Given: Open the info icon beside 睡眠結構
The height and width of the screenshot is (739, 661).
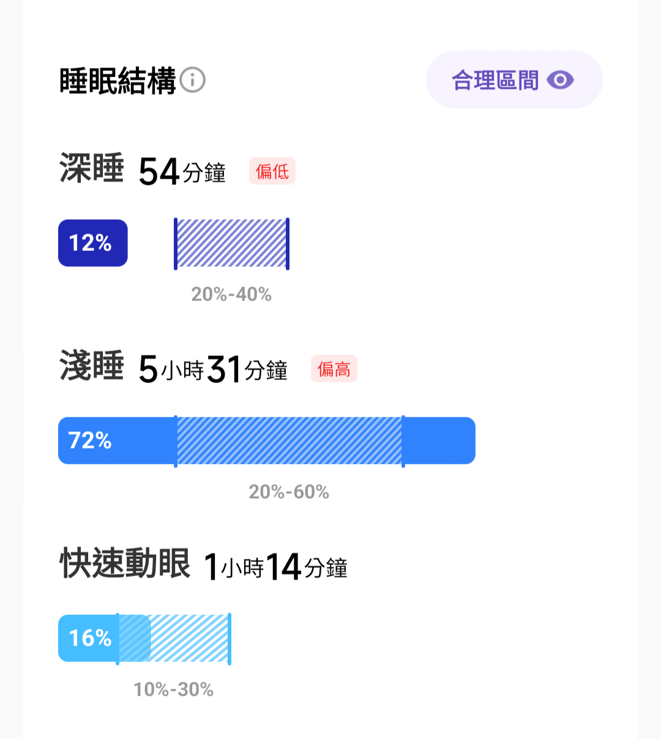Looking at the screenshot, I should (193, 80).
